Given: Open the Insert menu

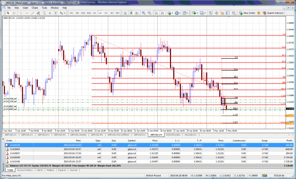Looking at the screenshot, I should pos(25,8).
